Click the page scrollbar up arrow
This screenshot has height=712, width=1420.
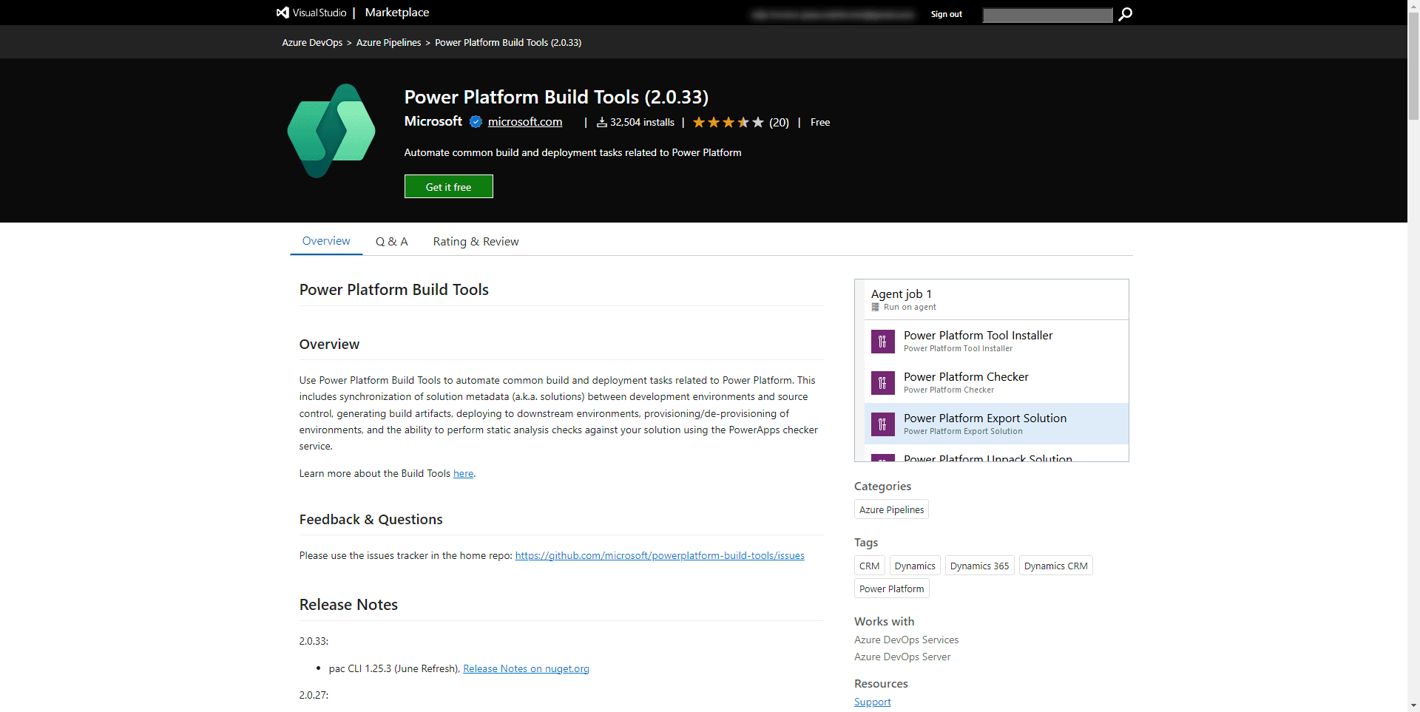1413,6
